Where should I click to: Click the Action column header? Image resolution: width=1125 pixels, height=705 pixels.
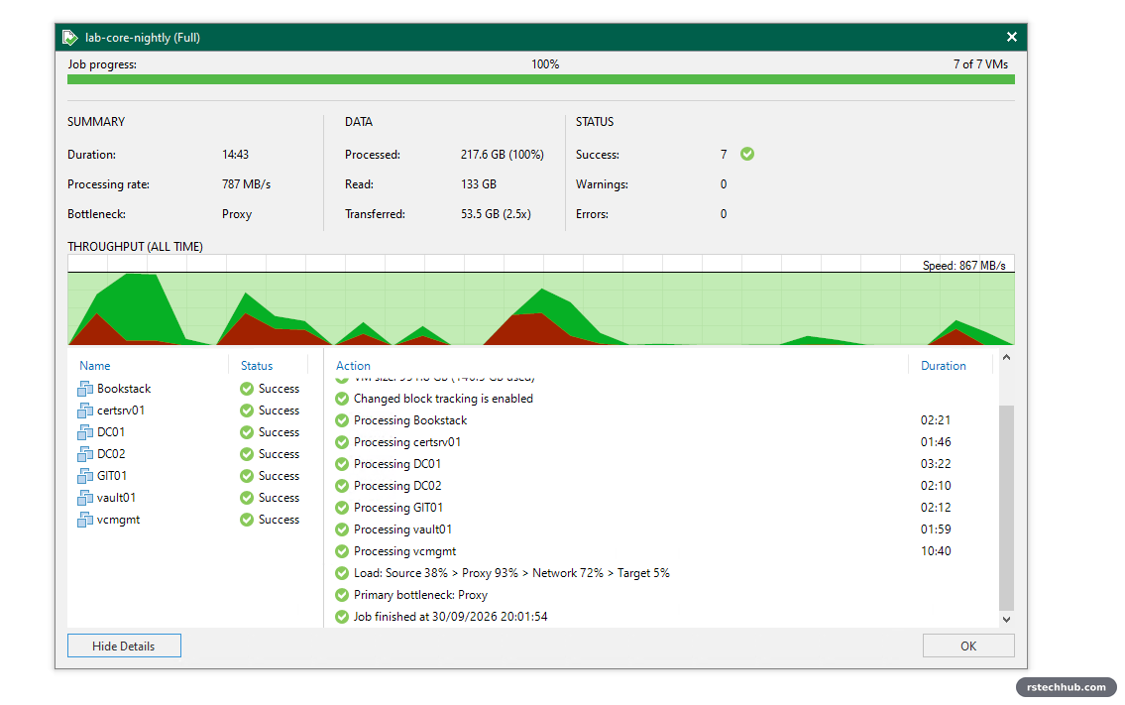[x=353, y=366]
